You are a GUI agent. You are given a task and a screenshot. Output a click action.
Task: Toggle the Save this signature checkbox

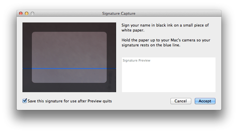click(25, 101)
